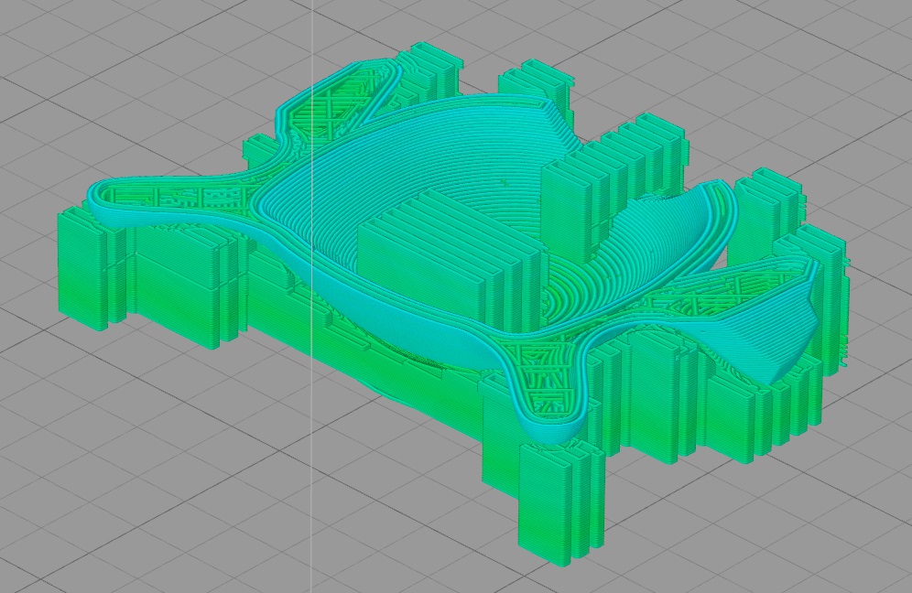
Task: Select the rounded tip of the left arm
Action: point(99,192)
